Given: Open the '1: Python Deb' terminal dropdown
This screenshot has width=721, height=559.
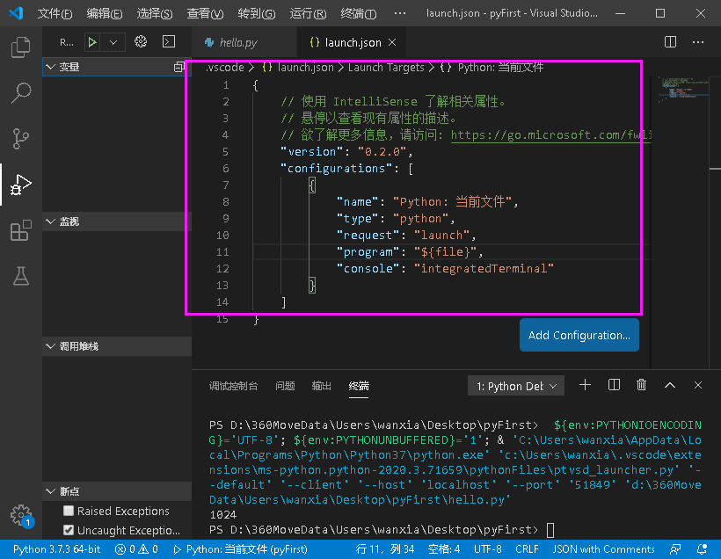Looking at the screenshot, I should coord(515,385).
